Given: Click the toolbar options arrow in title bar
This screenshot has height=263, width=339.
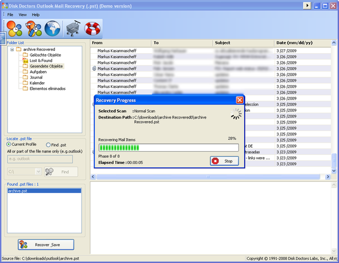Looking at the screenshot, I should pyautogui.click(x=307, y=5).
